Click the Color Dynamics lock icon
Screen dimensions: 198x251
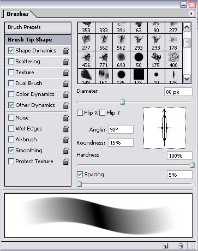coord(66,94)
